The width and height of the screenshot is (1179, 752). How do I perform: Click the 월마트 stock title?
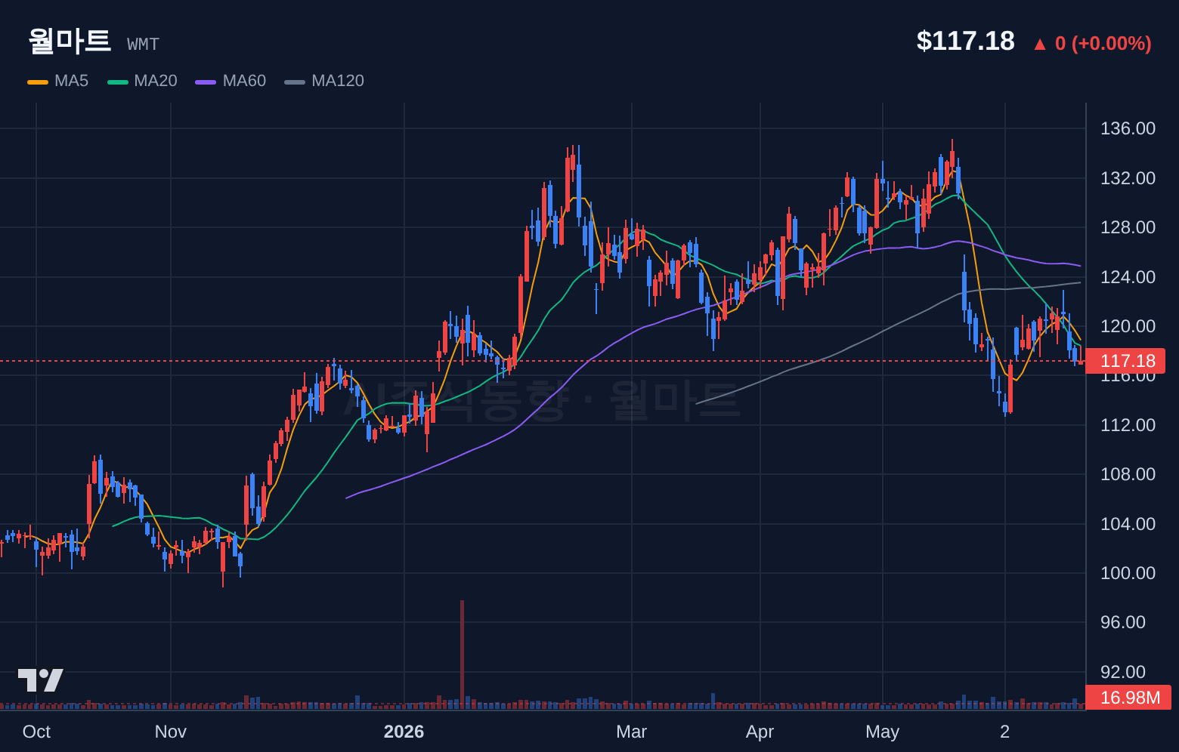click(70, 41)
